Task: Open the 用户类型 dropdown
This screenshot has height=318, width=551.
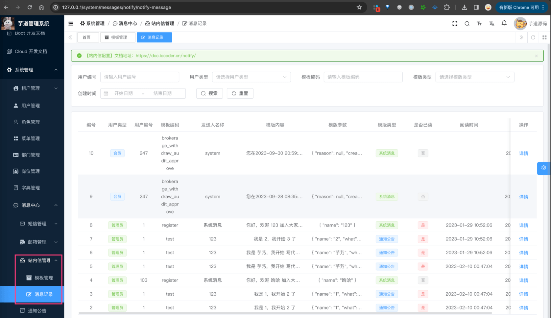Action: click(x=251, y=77)
